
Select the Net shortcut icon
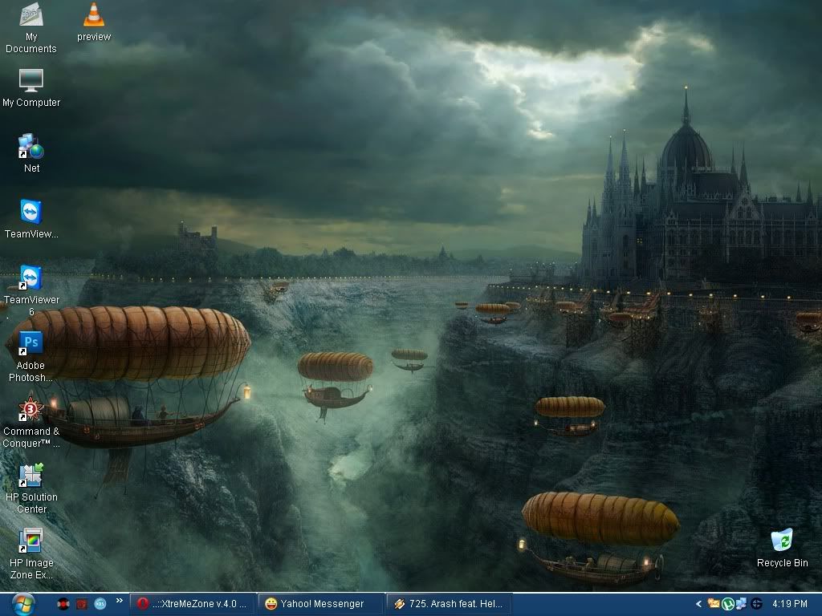31,153
